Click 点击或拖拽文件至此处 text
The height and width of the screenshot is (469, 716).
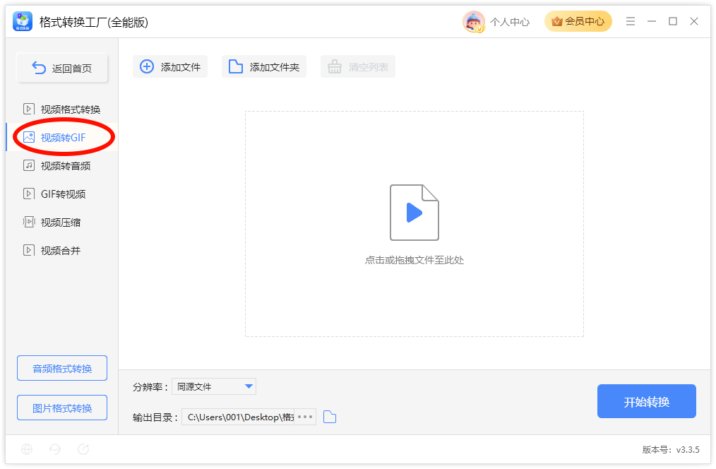[x=414, y=261]
